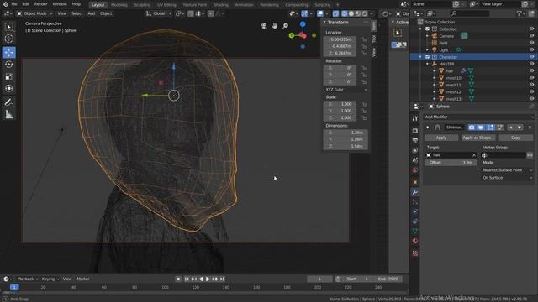Viewport: 538px width, 302px height.
Task: Toggle Shrinkwrap modifier edit mode display
Action: pyautogui.click(x=491, y=128)
